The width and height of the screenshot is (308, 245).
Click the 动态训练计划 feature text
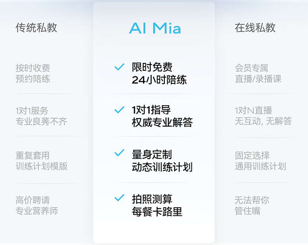pos(162,167)
